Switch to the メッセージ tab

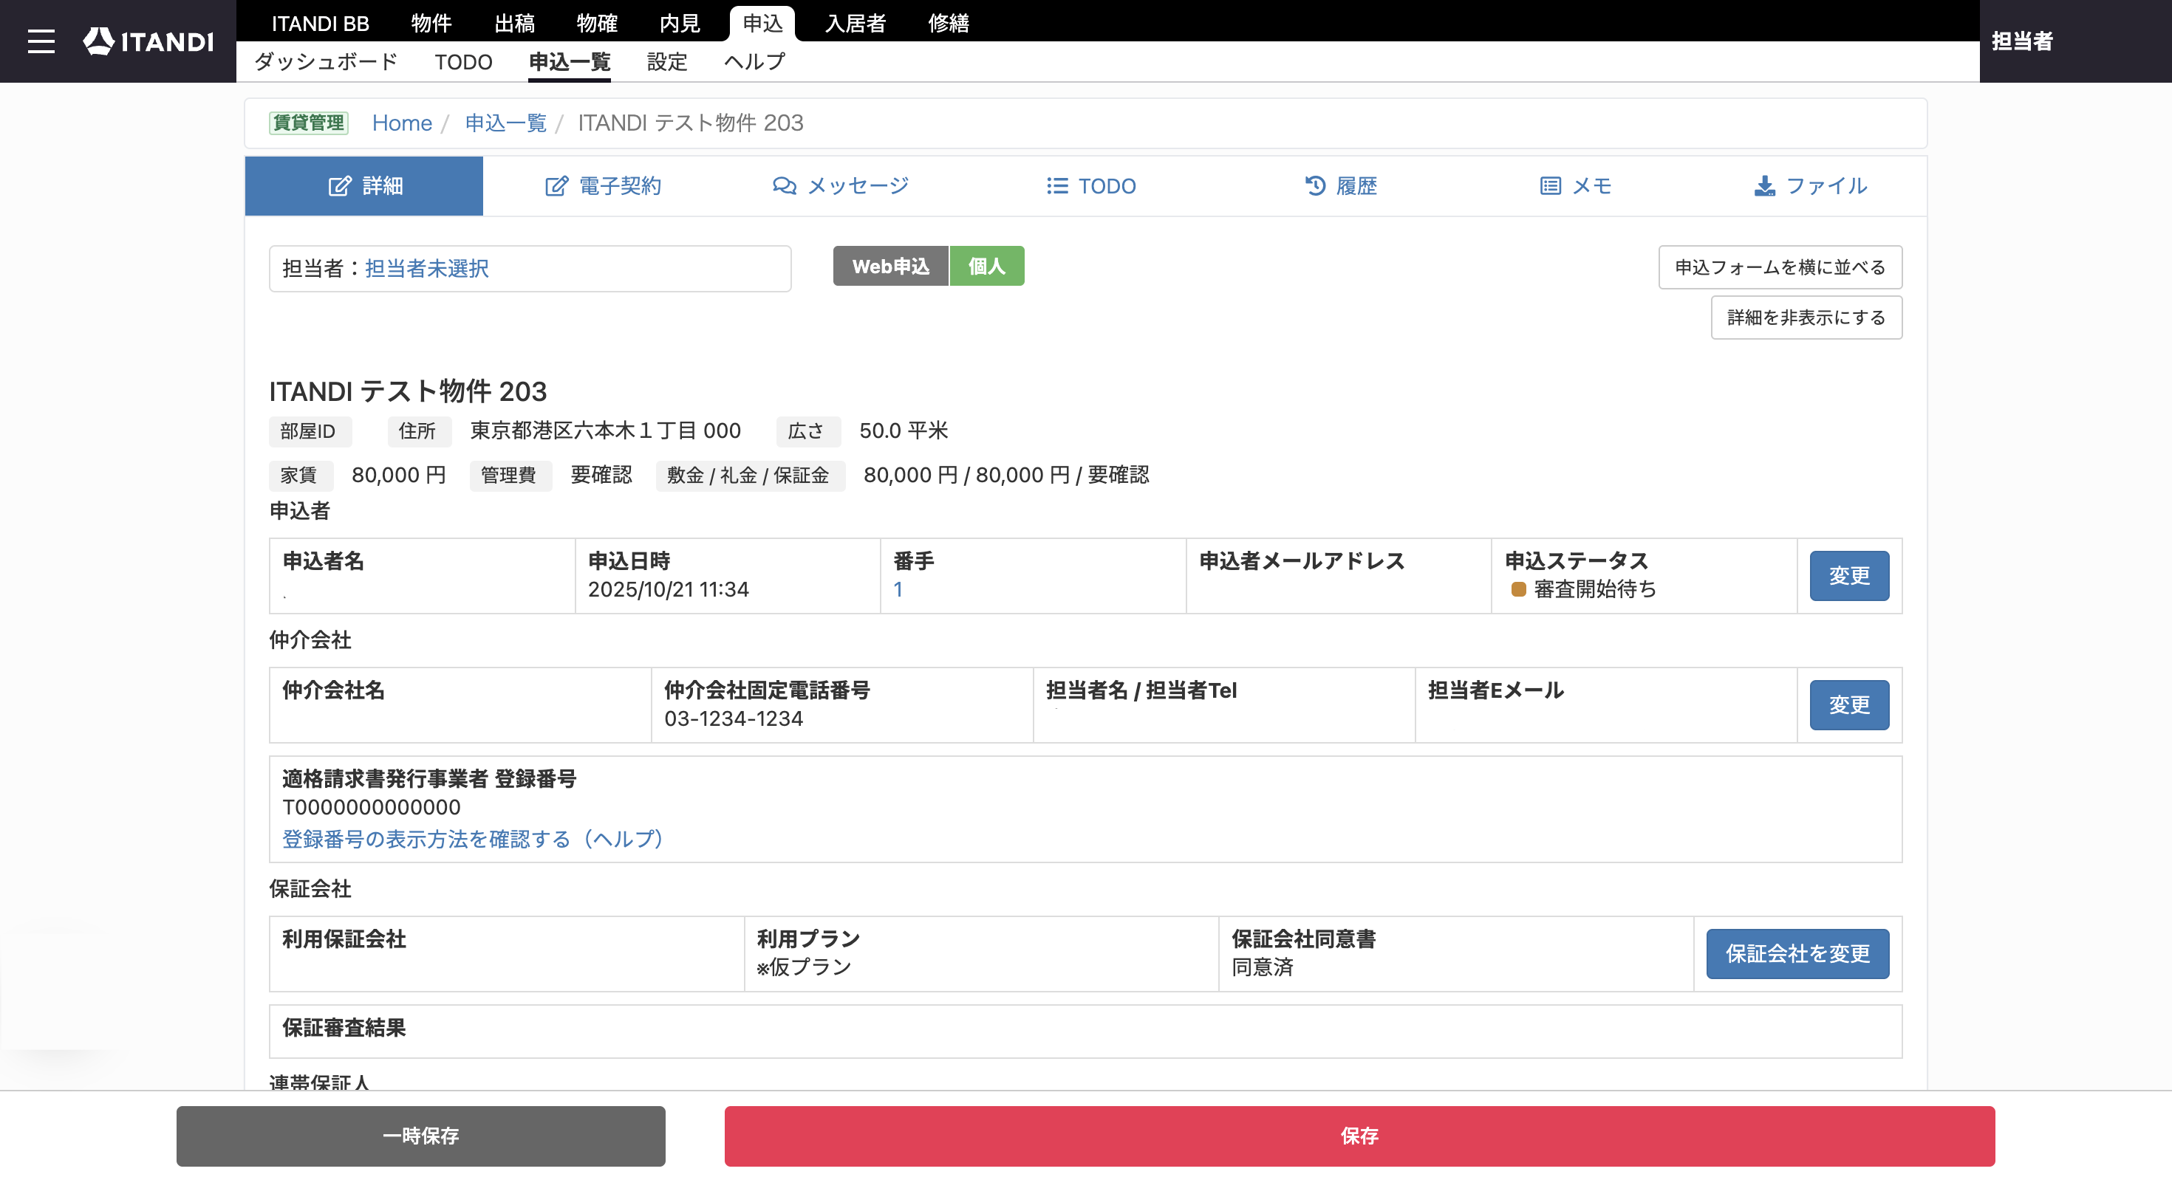(841, 186)
